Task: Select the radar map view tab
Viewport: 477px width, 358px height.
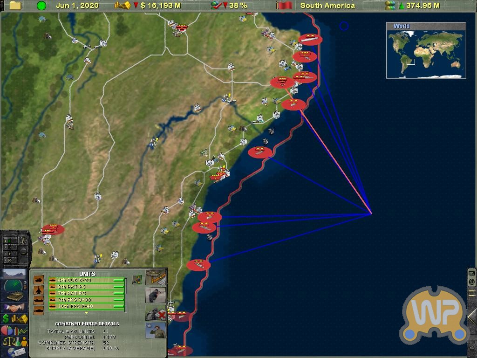Action: pos(14,285)
